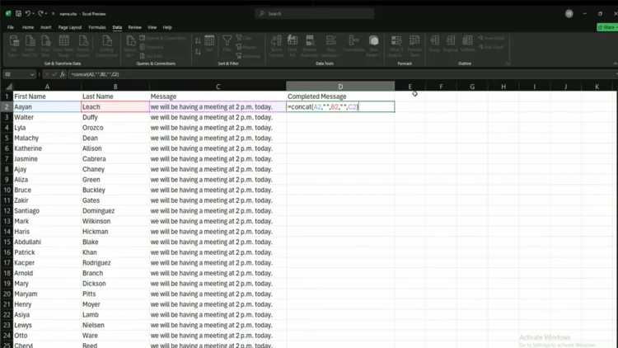Click the Properties button in Queries group
The height and width of the screenshot is (348, 618).
(152, 47)
